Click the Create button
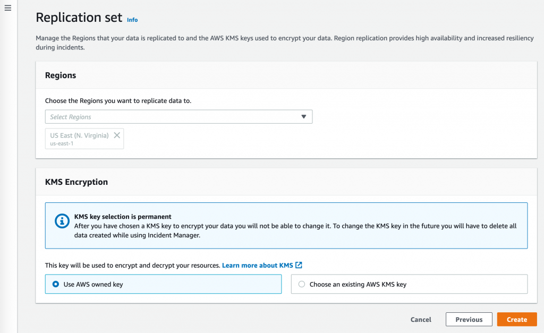Image resolution: width=544 pixels, height=333 pixels. 516,319
